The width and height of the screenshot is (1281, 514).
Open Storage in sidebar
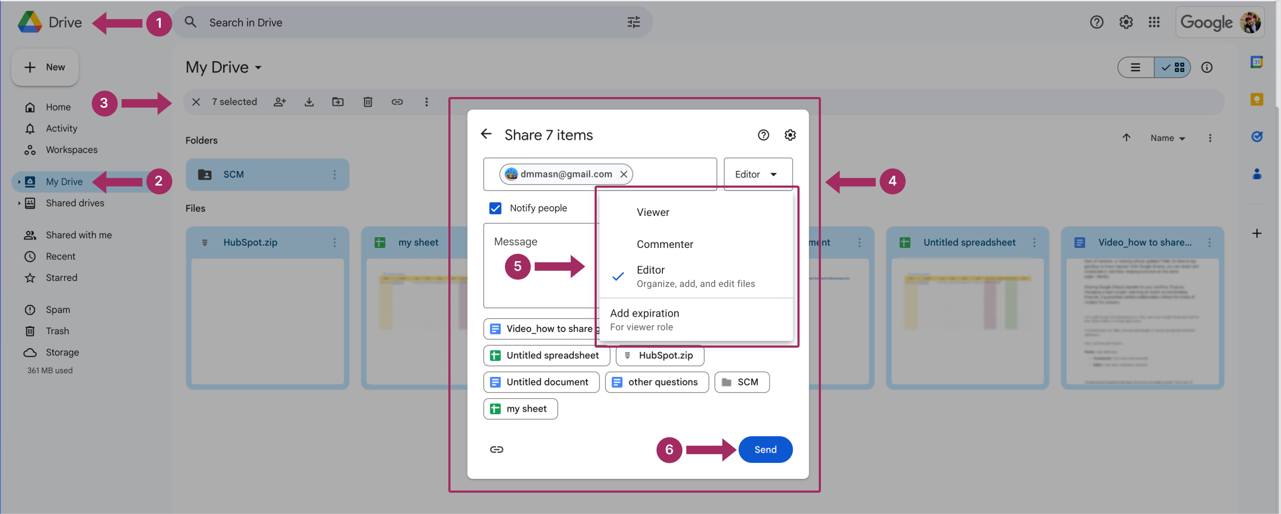point(62,352)
